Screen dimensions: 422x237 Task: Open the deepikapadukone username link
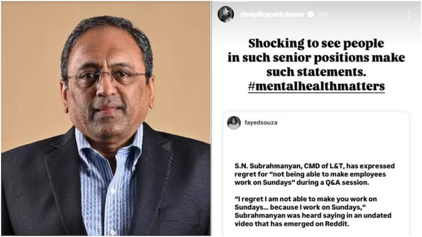(272, 14)
